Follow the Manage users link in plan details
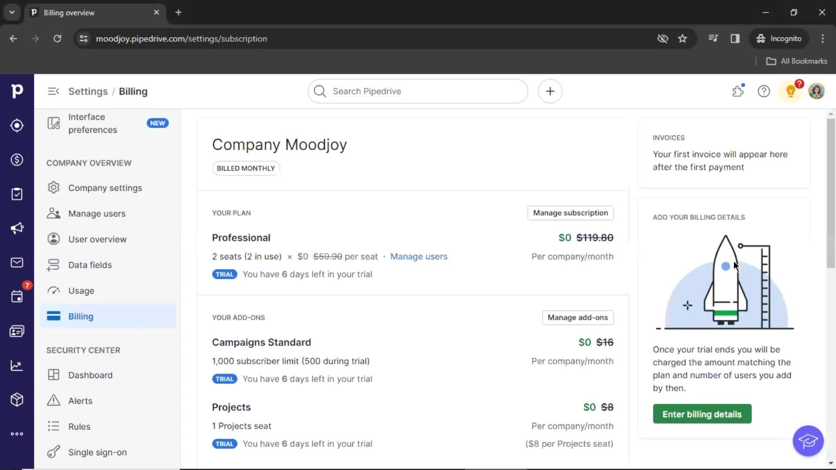This screenshot has height=470, width=836. click(418, 257)
